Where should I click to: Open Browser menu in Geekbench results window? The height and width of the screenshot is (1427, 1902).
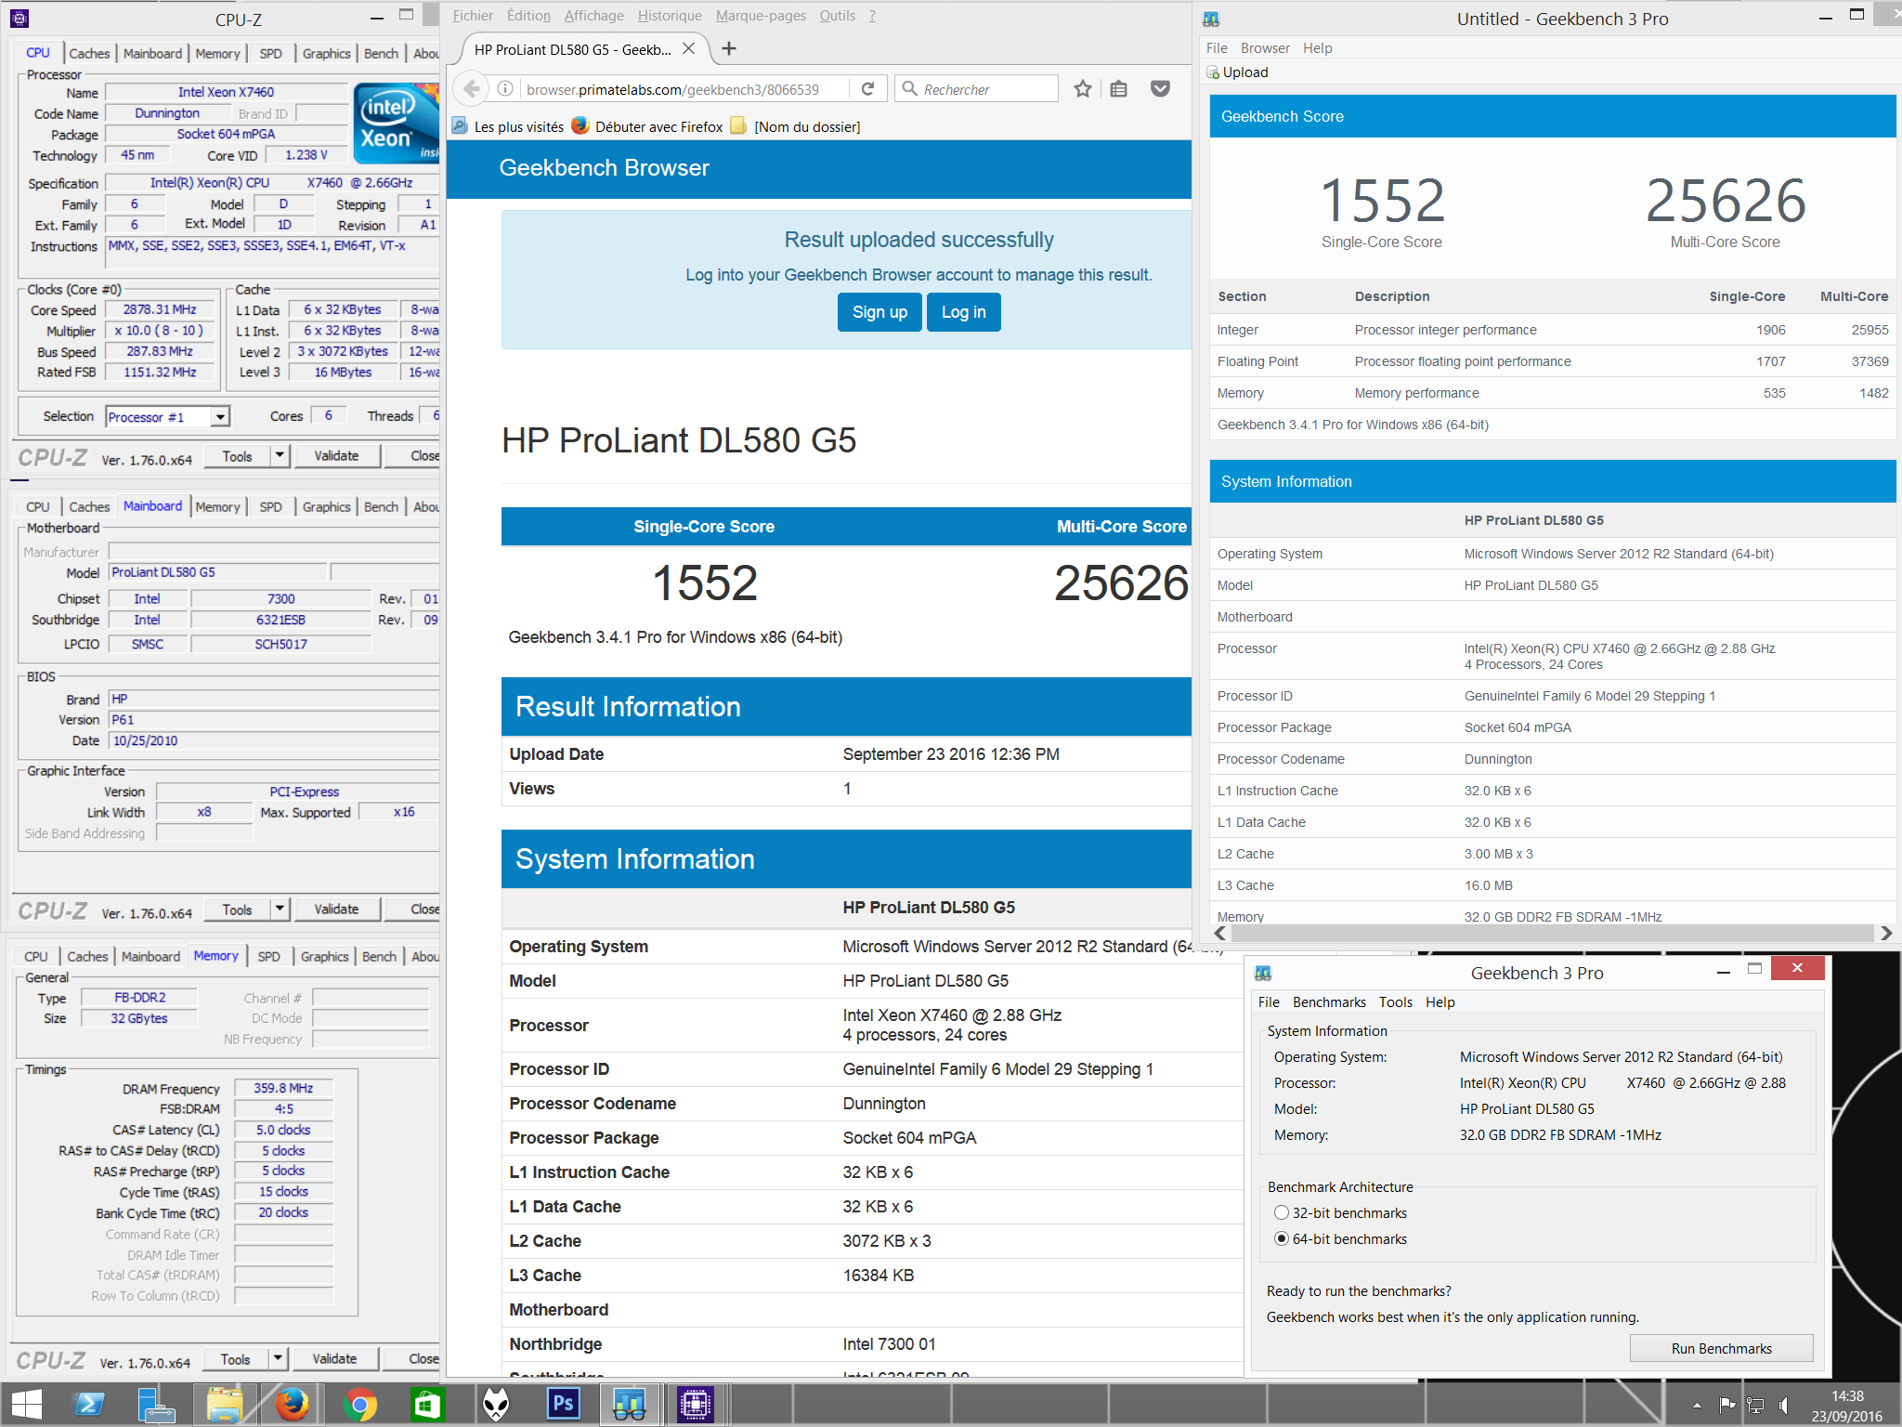coord(1265,48)
